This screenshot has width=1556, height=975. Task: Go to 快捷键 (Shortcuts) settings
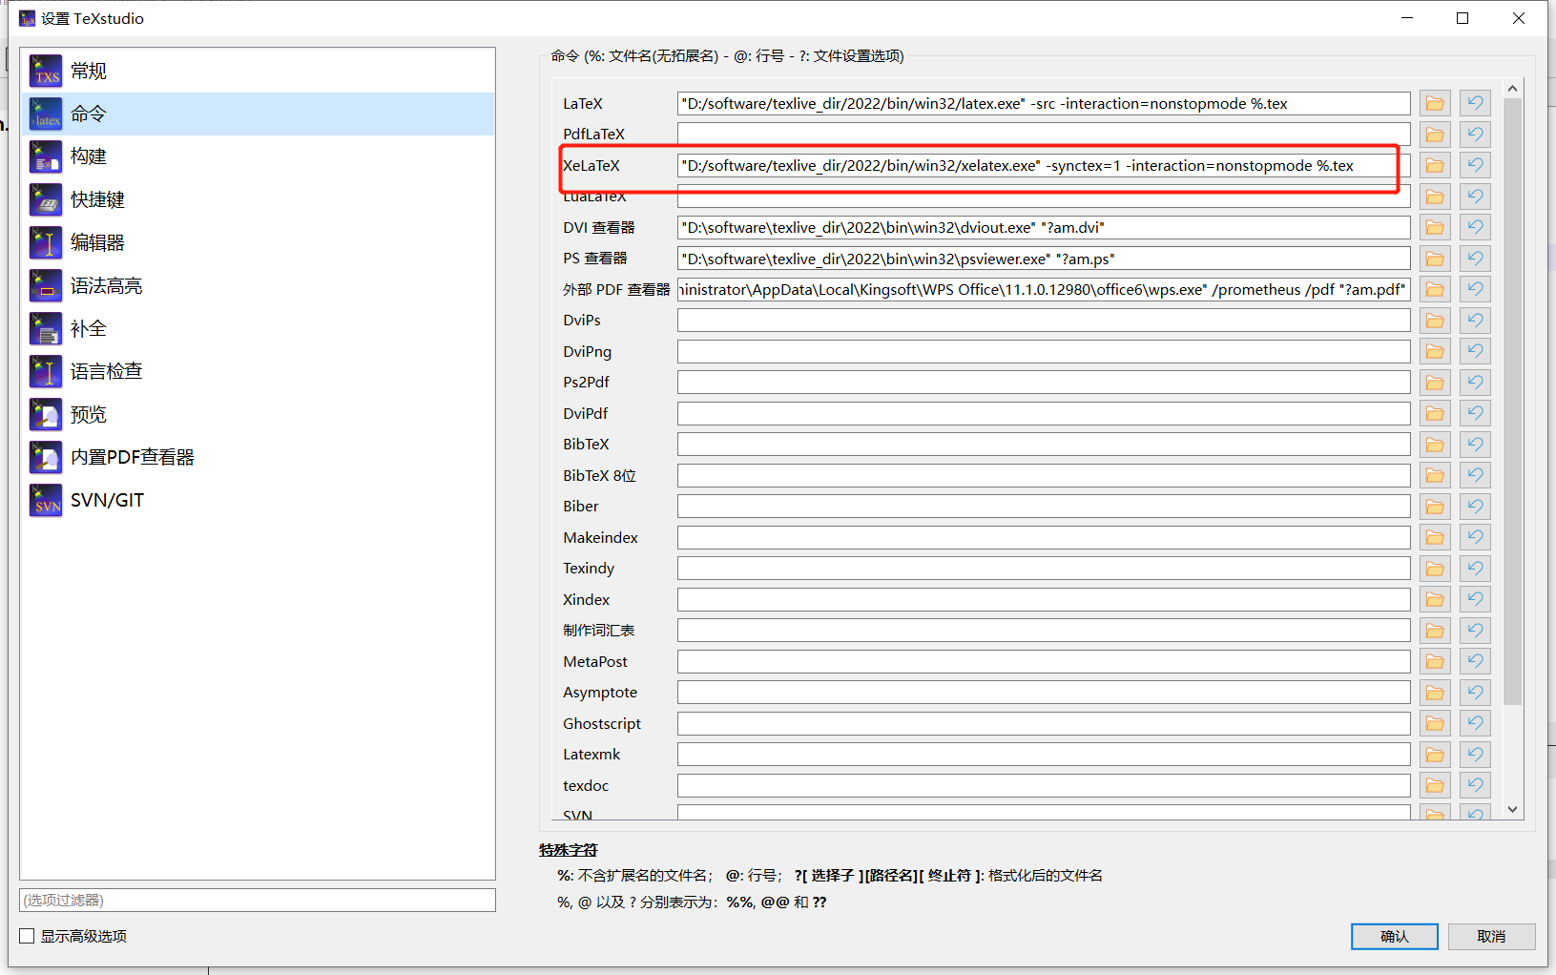tap(258, 199)
